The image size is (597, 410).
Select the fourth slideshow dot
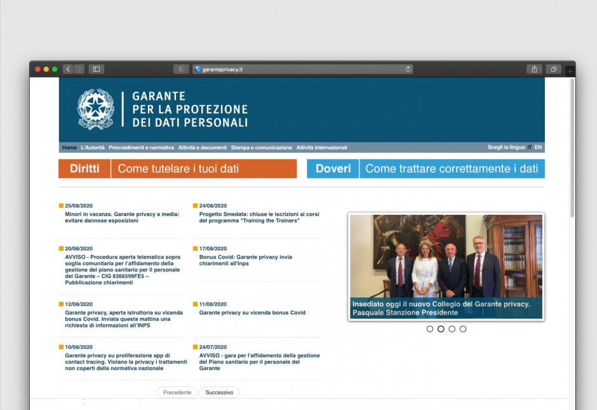[x=463, y=329]
